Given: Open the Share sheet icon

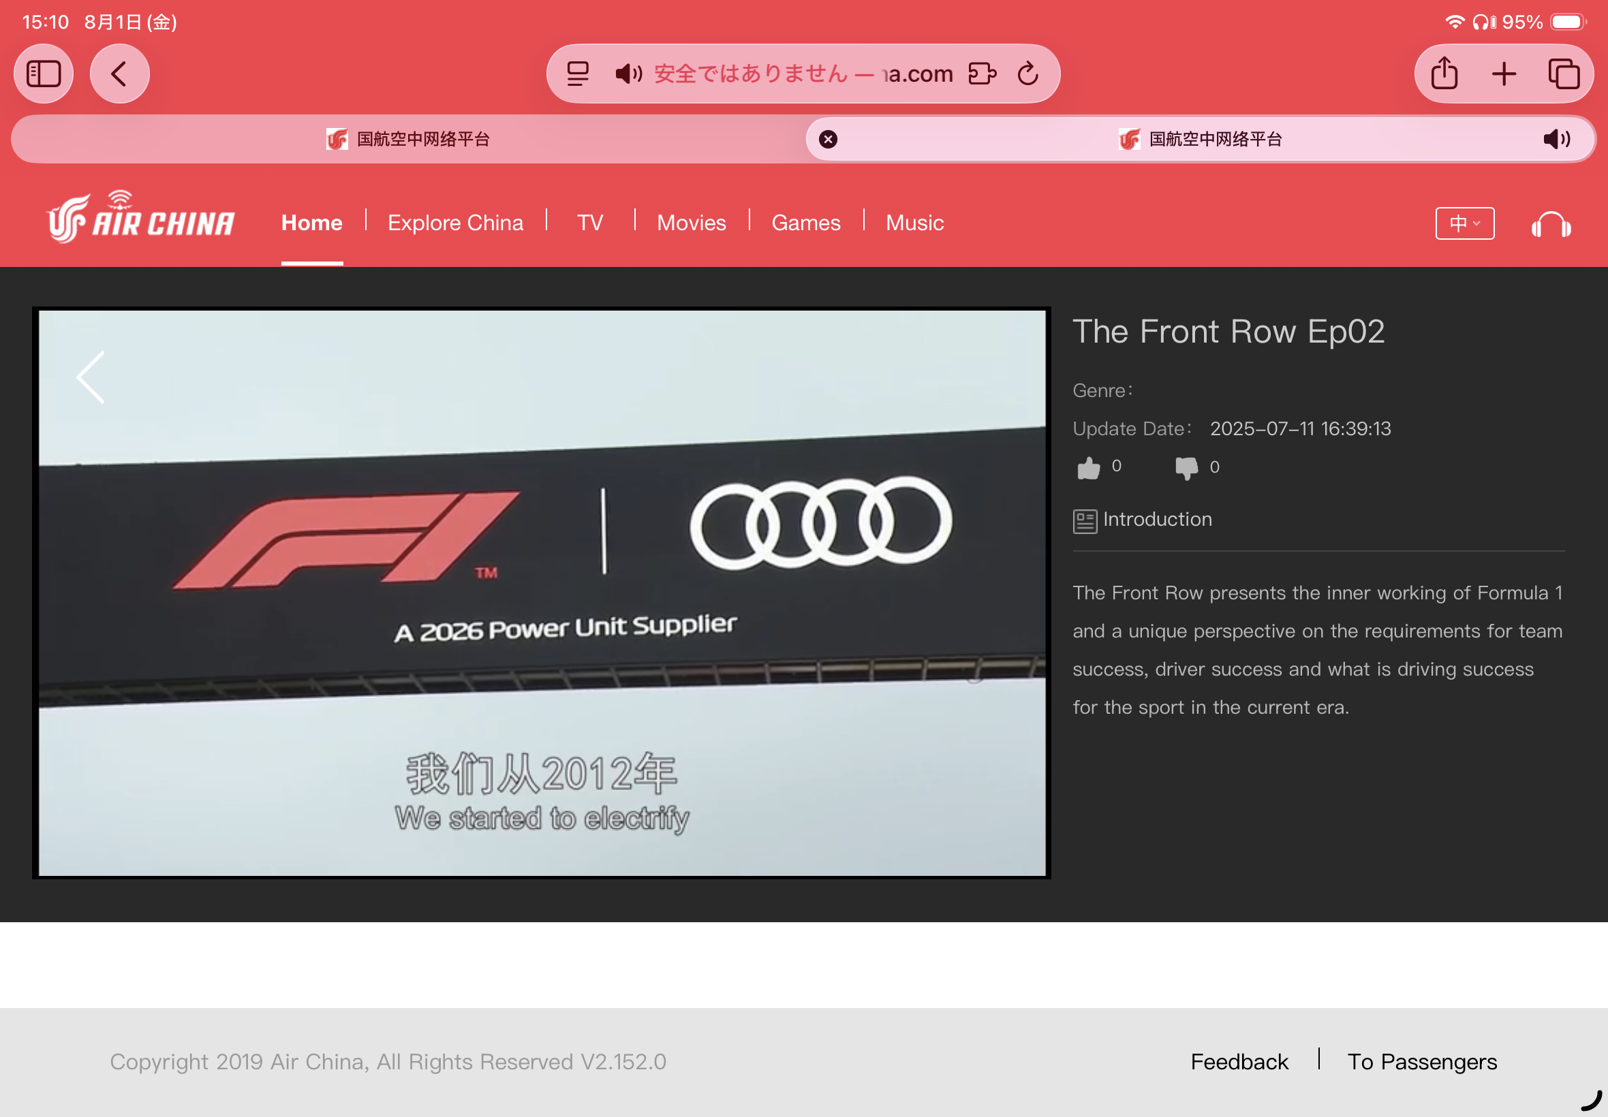Looking at the screenshot, I should tap(1444, 74).
